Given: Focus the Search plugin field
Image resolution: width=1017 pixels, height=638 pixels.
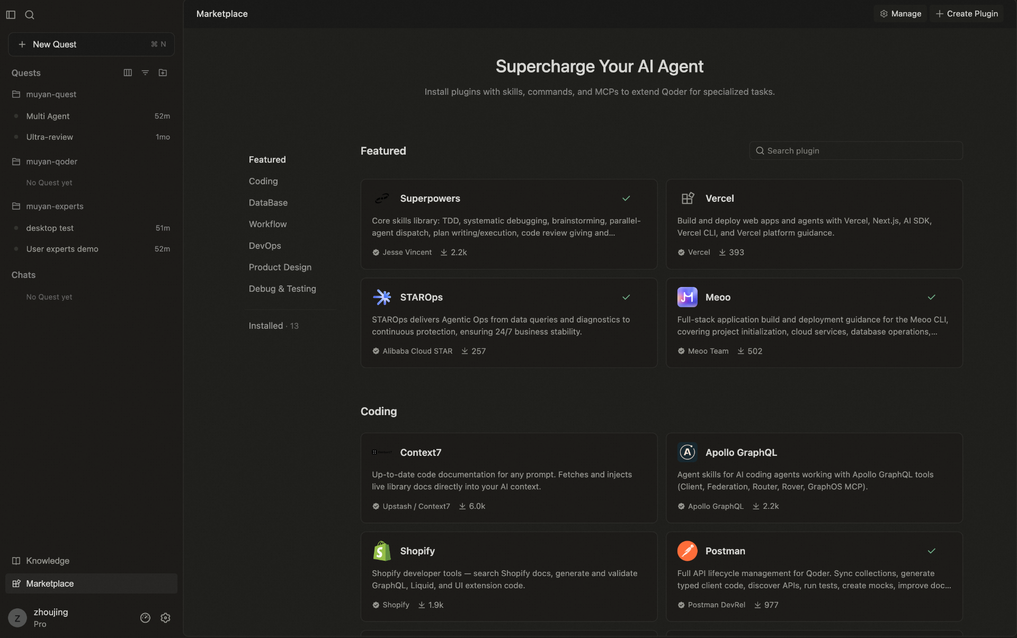Looking at the screenshot, I should (x=856, y=150).
